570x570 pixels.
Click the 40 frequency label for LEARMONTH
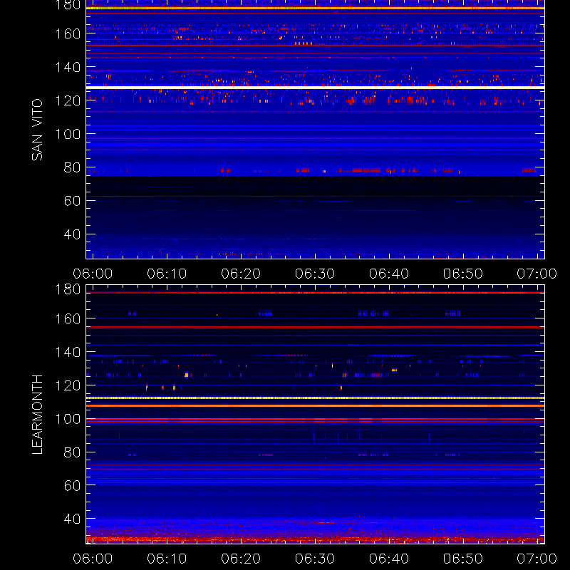coord(72,519)
